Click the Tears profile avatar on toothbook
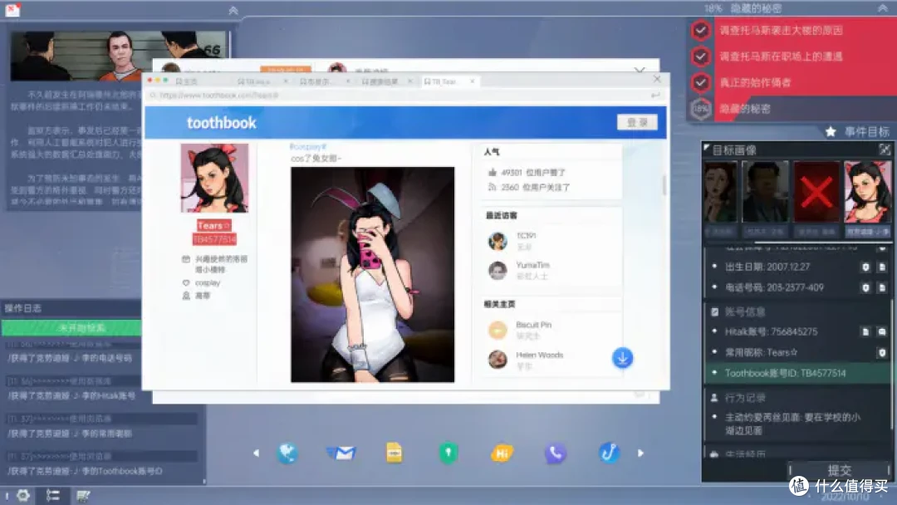Screen dimensions: 897x505 point(214,178)
